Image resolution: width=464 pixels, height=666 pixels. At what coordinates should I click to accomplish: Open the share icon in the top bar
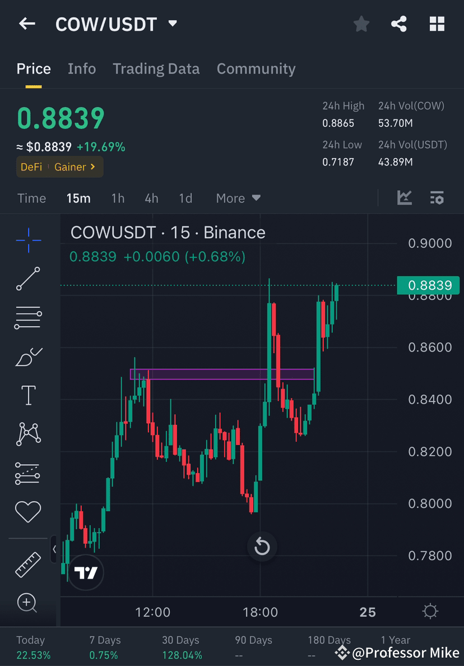point(399,24)
